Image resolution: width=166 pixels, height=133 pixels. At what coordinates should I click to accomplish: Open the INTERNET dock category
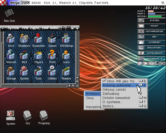pos(151,42)
